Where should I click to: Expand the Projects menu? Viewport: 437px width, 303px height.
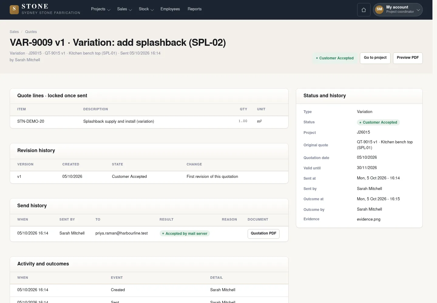pos(100,9)
